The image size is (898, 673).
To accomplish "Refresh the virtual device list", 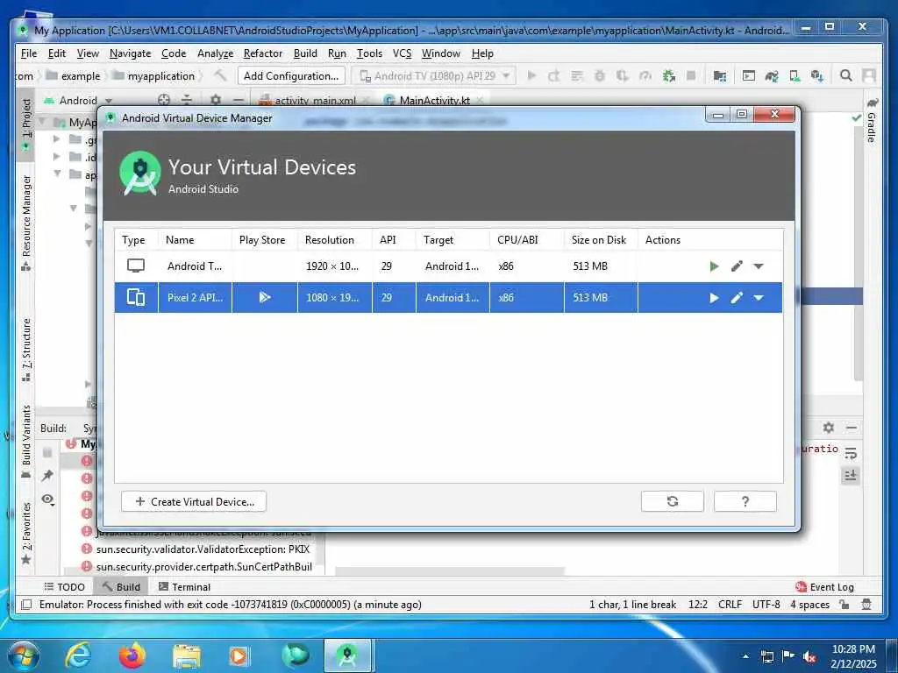I will click(x=673, y=501).
